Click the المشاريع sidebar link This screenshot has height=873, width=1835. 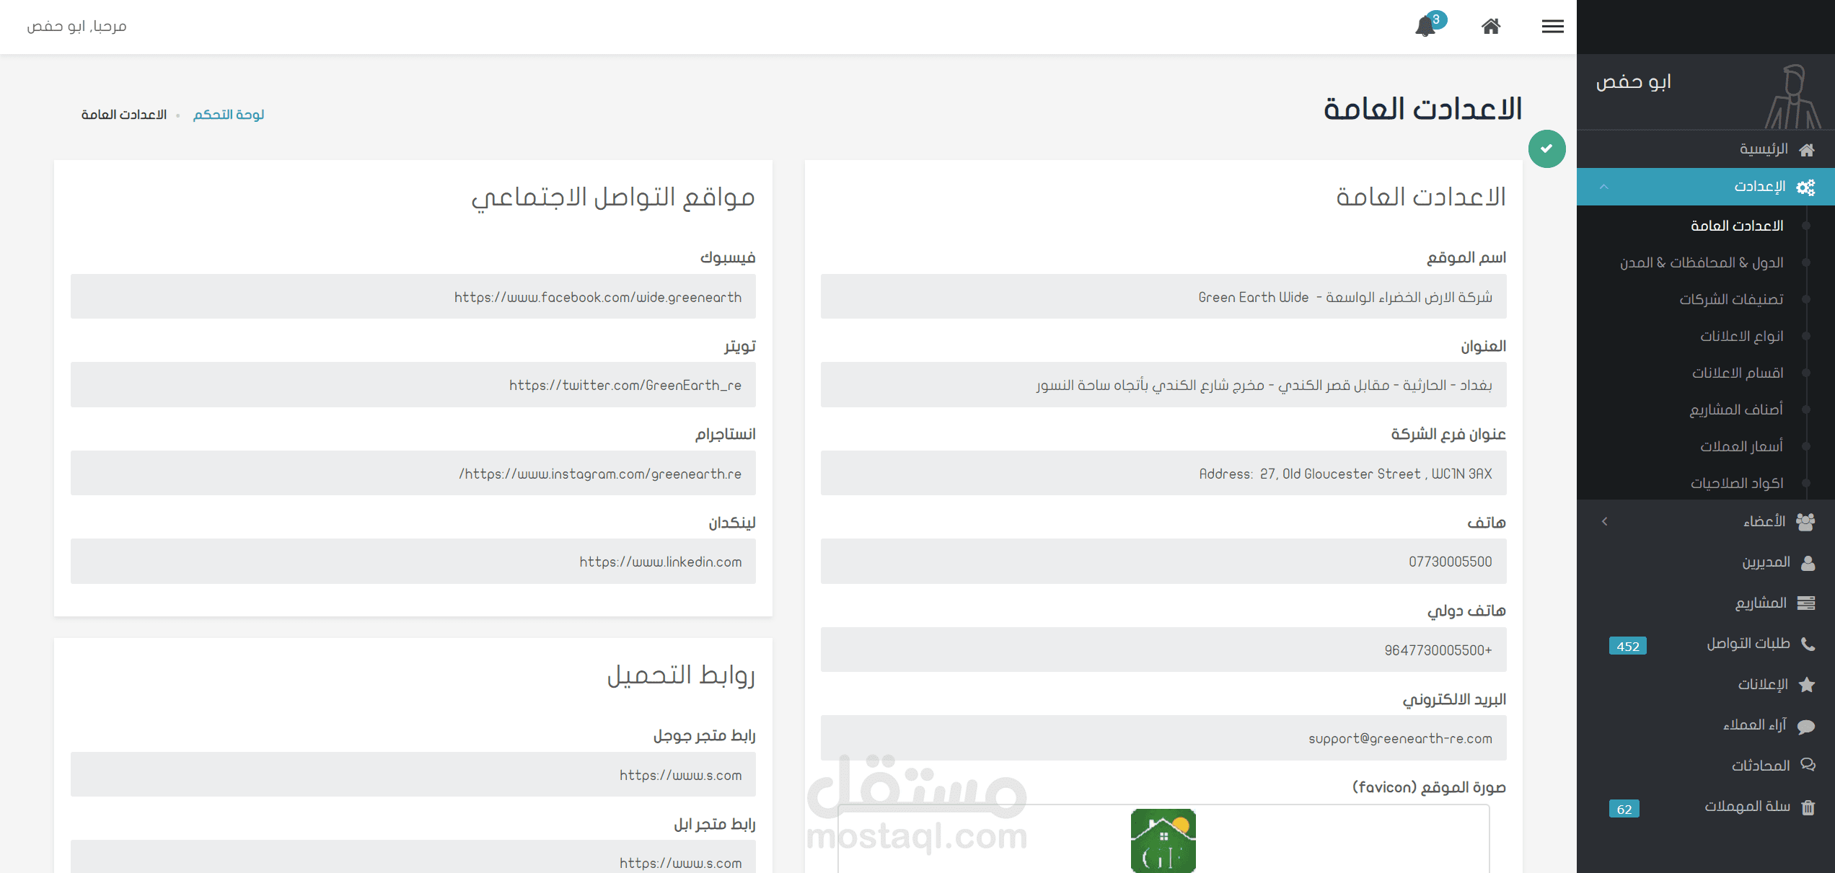pyautogui.click(x=1761, y=603)
